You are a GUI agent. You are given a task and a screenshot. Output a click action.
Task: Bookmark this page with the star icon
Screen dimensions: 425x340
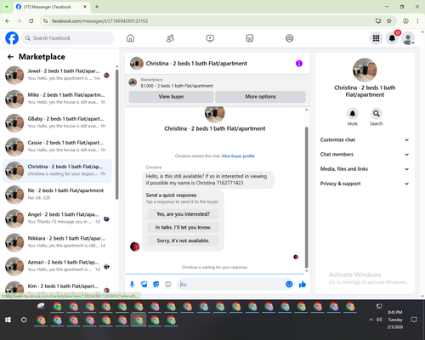[389, 20]
